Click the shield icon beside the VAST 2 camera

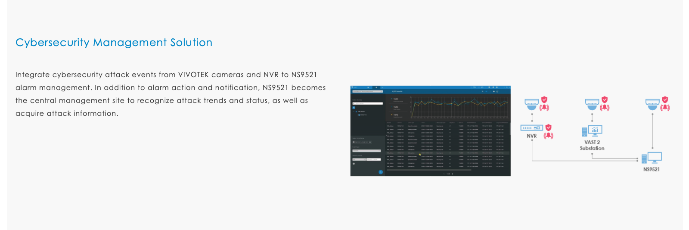click(x=605, y=99)
